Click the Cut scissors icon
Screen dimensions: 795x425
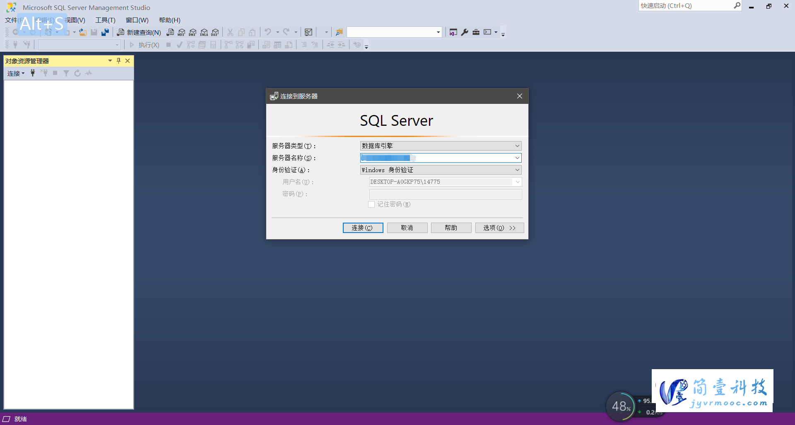point(230,32)
